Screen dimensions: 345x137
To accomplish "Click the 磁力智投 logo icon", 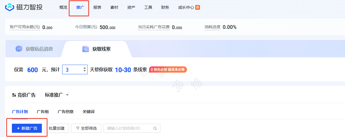I will [x=10, y=7].
